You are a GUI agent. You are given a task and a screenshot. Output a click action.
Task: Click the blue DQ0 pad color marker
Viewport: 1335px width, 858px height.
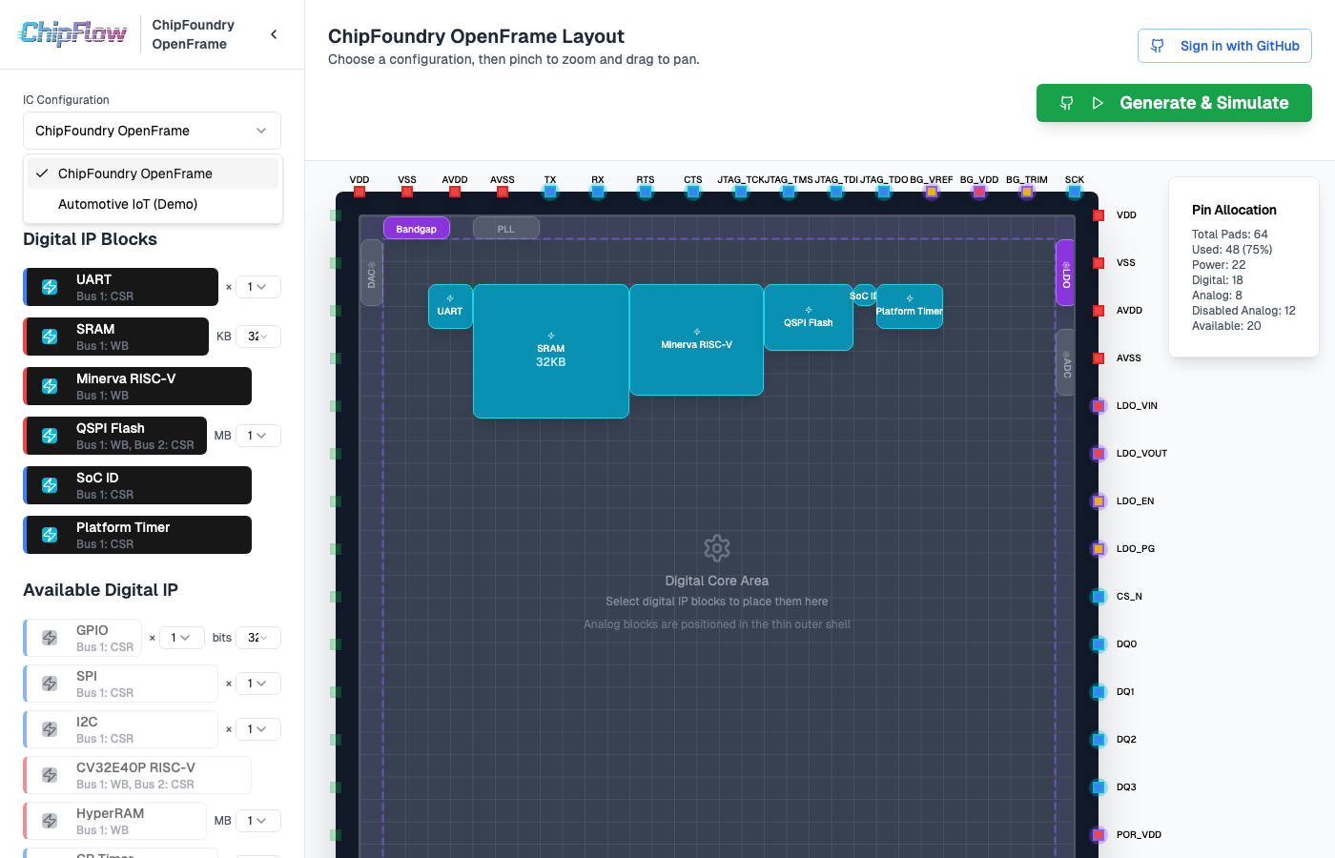1099,644
